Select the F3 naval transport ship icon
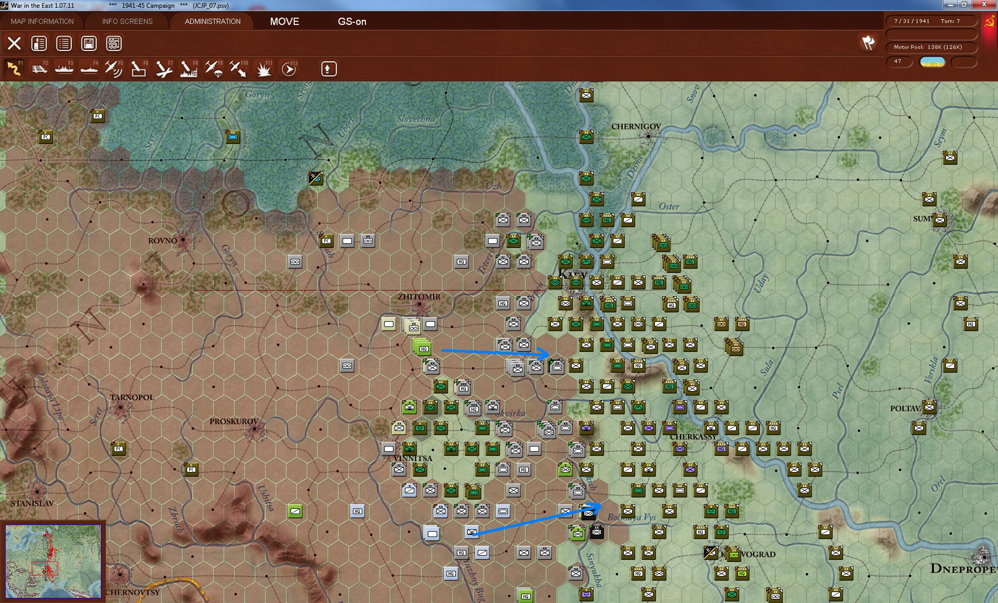The height and width of the screenshot is (603, 998). click(64, 69)
